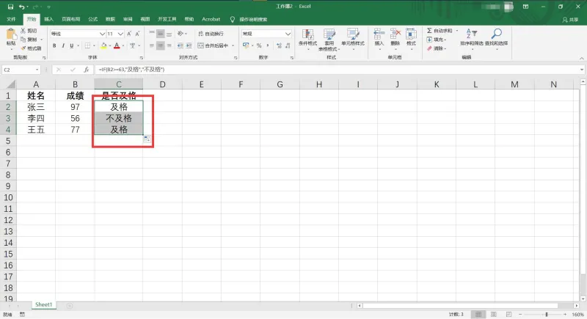Click the increase decimal icon
The height and width of the screenshot is (319, 587).
pyautogui.click(x=280, y=45)
